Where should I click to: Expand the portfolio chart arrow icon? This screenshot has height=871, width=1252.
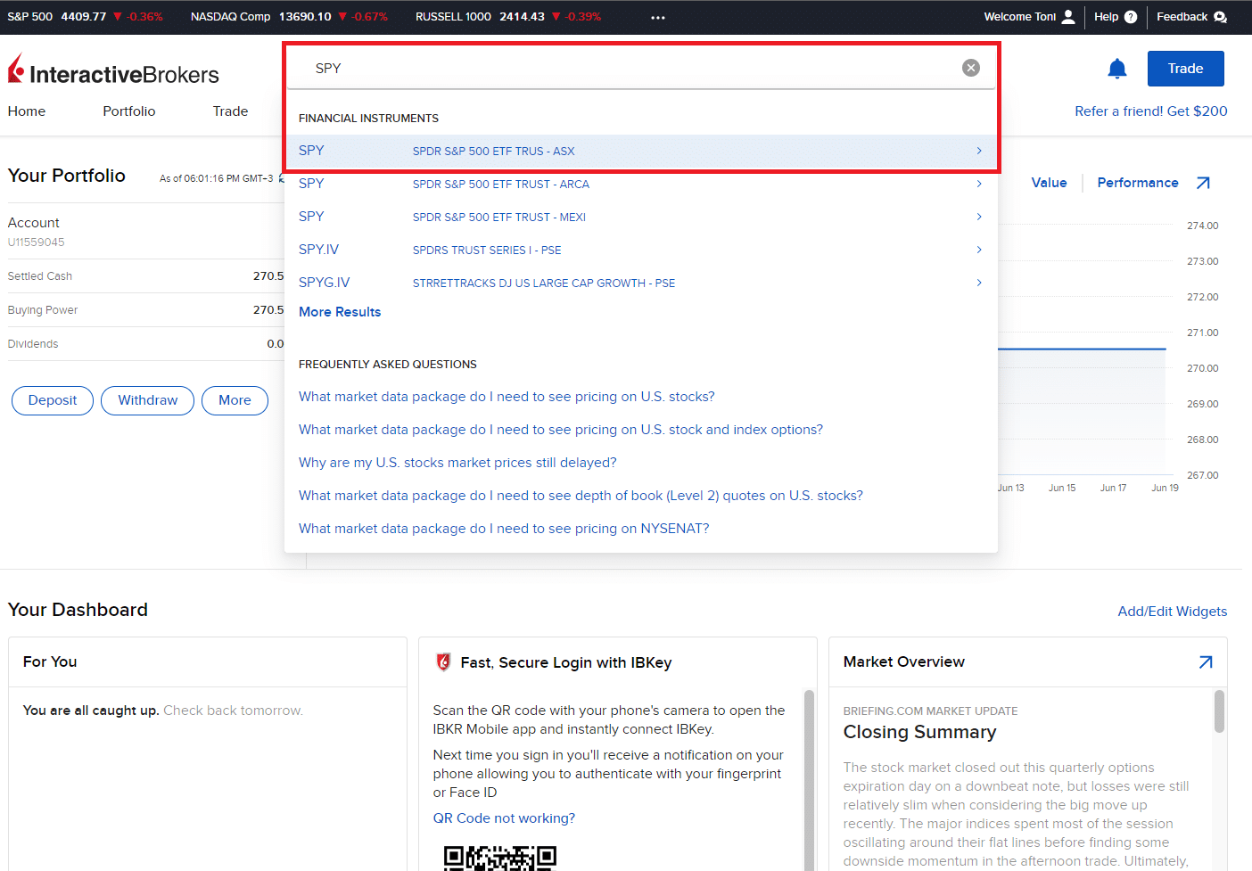[1203, 183]
